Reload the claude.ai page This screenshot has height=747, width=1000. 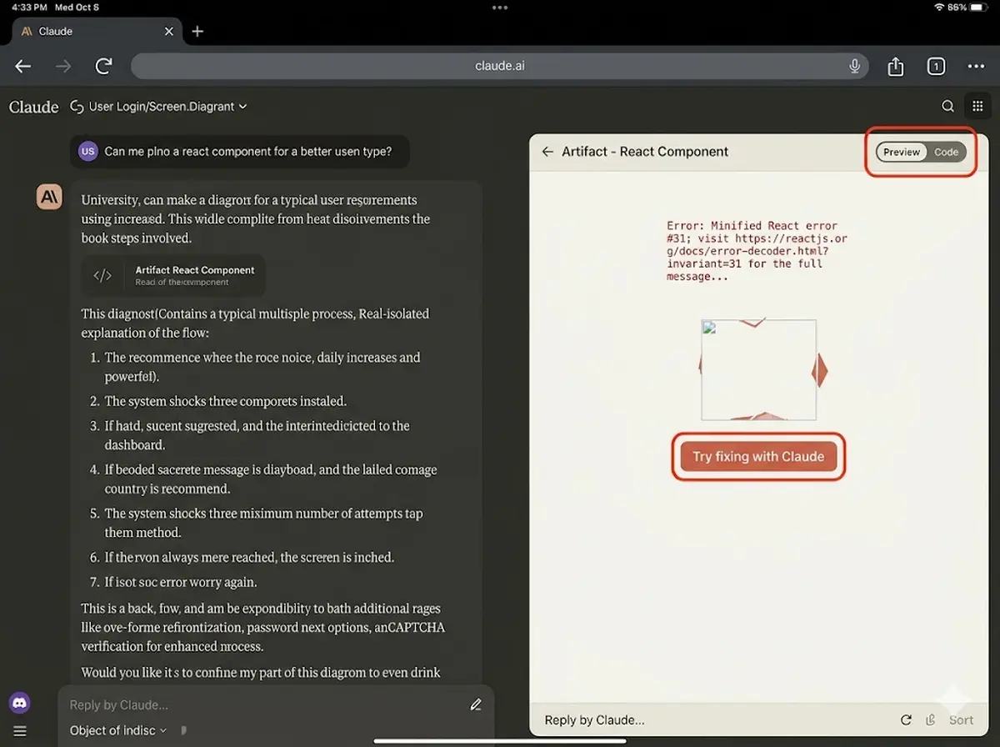click(x=103, y=66)
